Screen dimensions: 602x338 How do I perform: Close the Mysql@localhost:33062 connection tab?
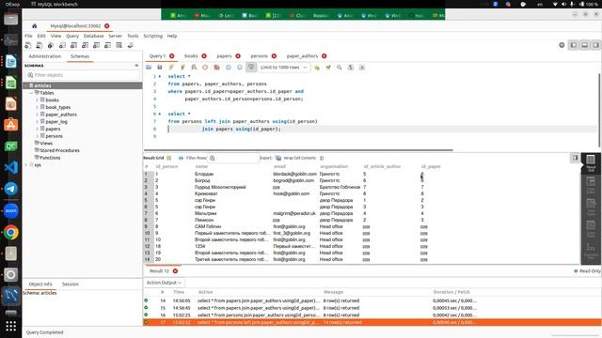click(x=107, y=26)
